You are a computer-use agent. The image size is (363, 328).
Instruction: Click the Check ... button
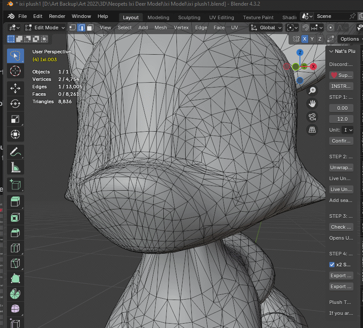tap(341, 227)
